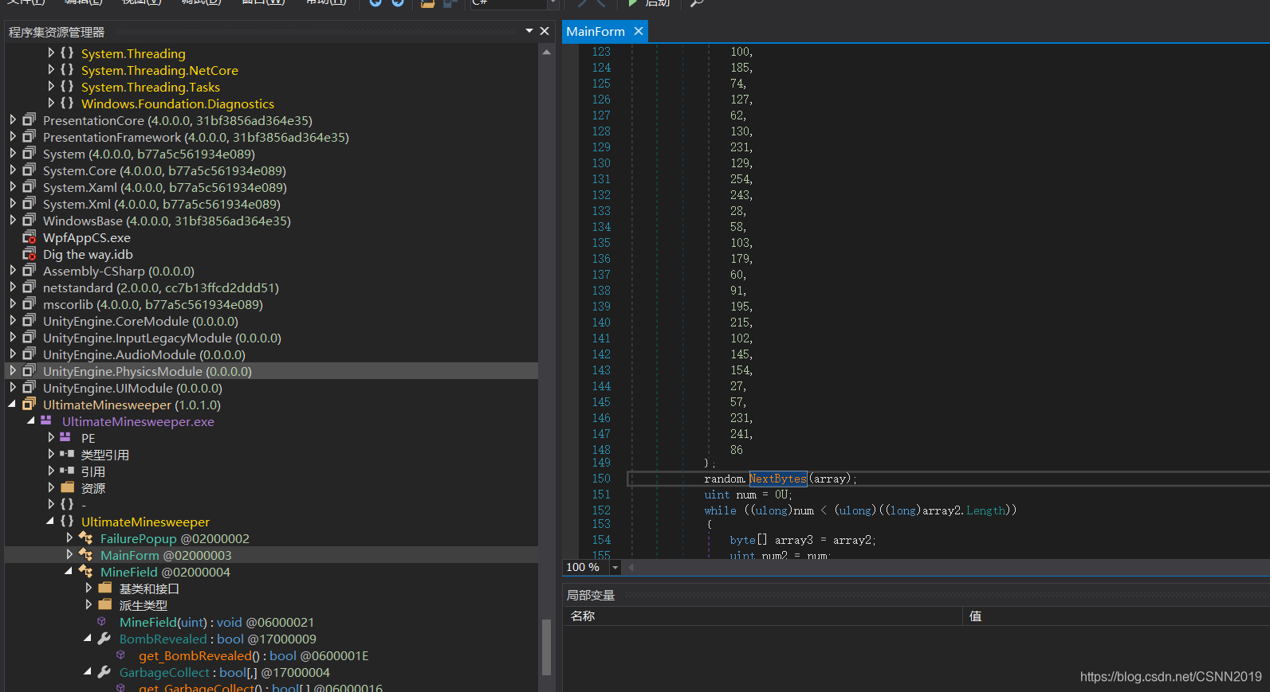Image resolution: width=1270 pixels, height=692 pixels.
Task: Click the class icon beside FailurePopup
Action: tap(86, 538)
